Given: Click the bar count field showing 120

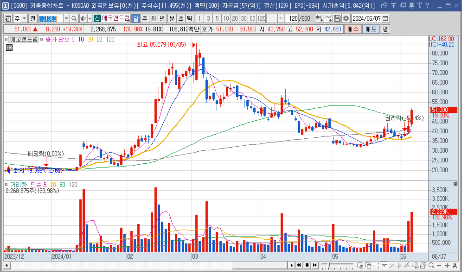Looking at the screenshot, I should coord(293,19).
